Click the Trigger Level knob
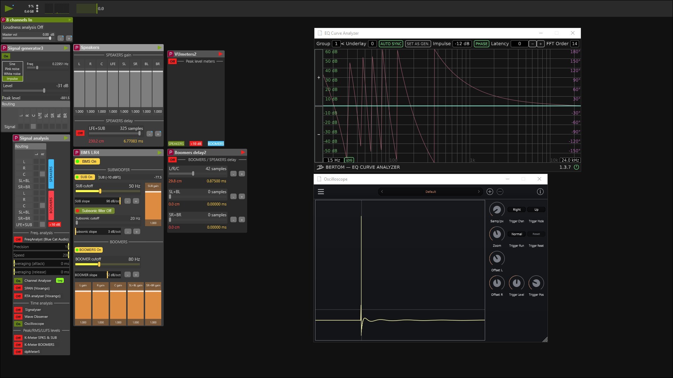This screenshot has height=378, width=673. [x=516, y=283]
